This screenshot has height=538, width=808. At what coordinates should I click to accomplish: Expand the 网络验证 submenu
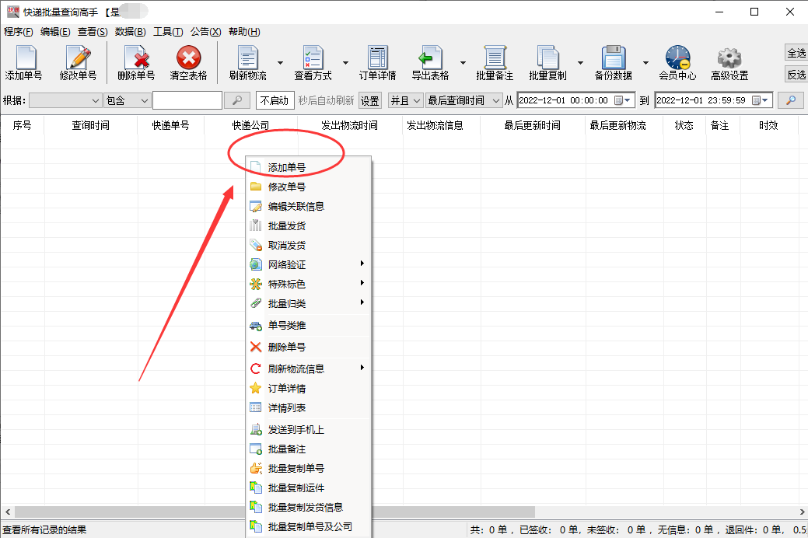(x=309, y=264)
